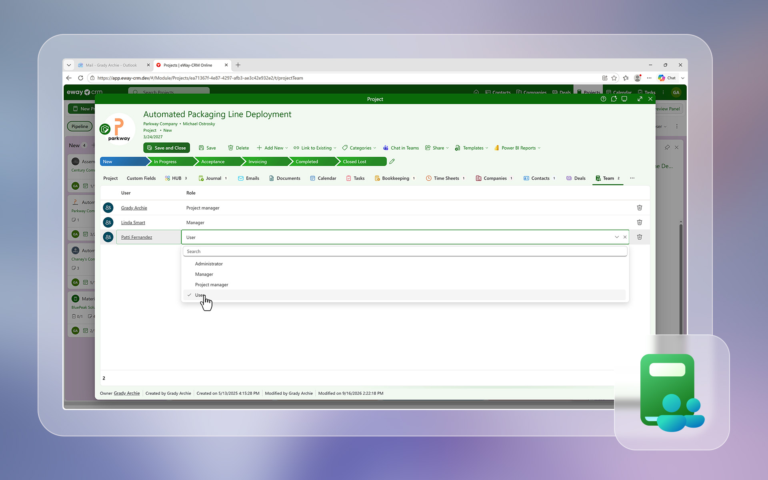Click Patti Fernandez user avatar icon
This screenshot has width=768, height=480.
[x=108, y=237]
